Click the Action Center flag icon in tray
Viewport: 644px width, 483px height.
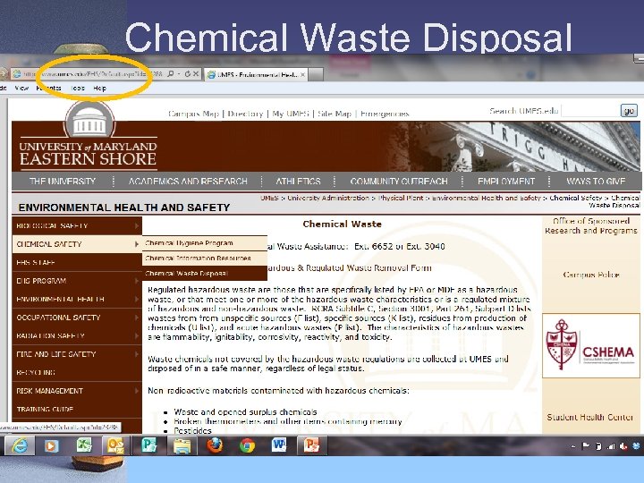(586, 446)
